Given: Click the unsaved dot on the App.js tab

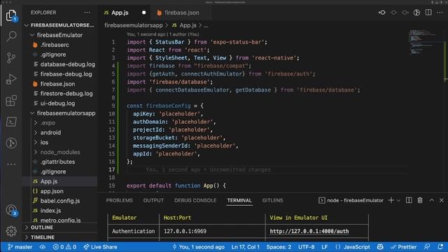Looking at the screenshot, I should (143, 13).
